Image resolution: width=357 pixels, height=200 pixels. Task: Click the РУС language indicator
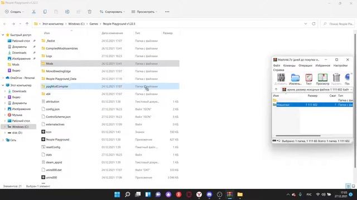(x=308, y=194)
